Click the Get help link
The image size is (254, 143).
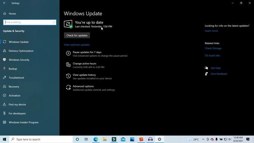click(x=216, y=68)
